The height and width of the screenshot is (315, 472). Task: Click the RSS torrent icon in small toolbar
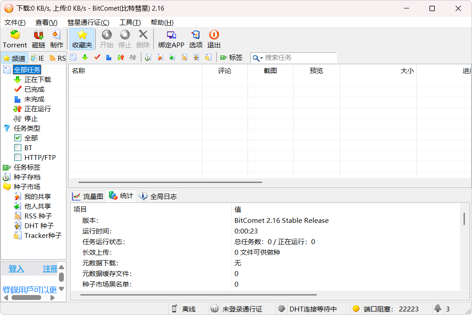[184, 57]
